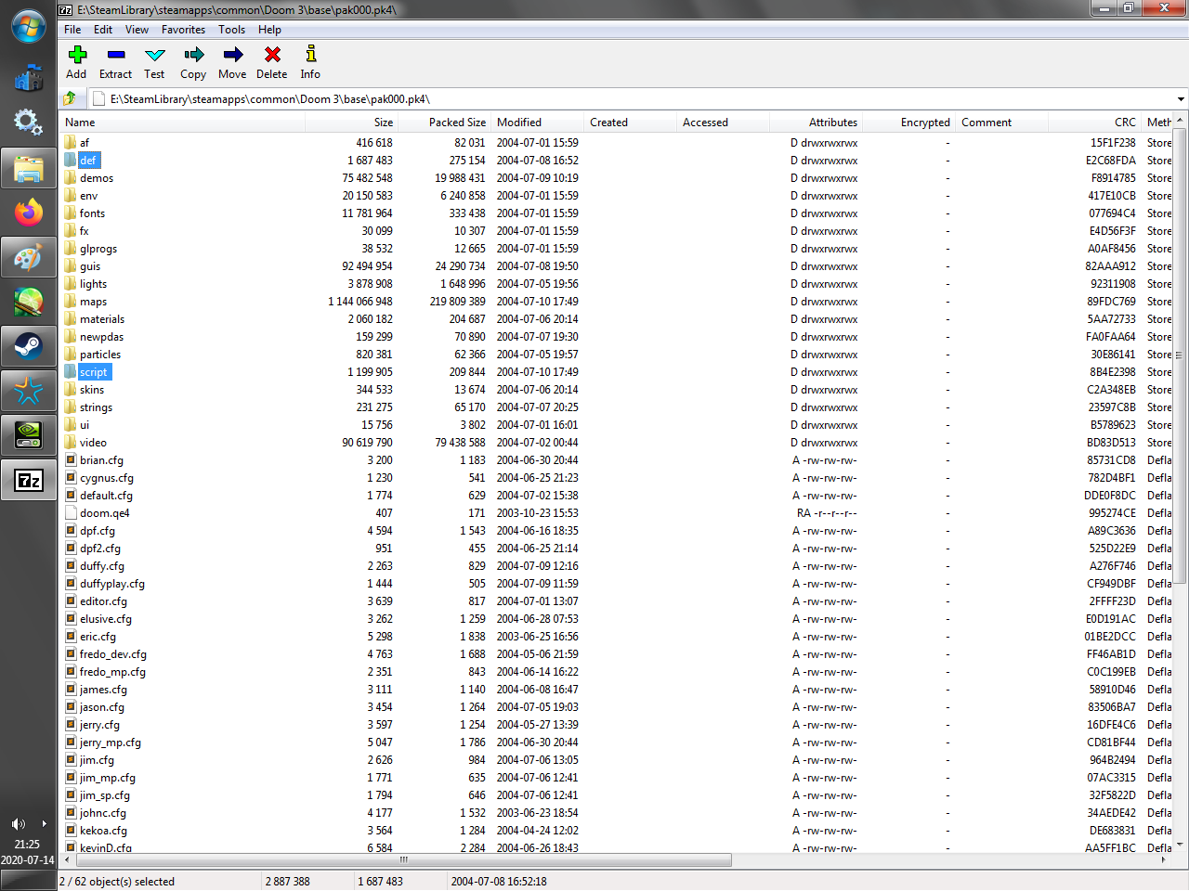1189x891 pixels.
Task: Open the Edit menu
Action: [103, 30]
